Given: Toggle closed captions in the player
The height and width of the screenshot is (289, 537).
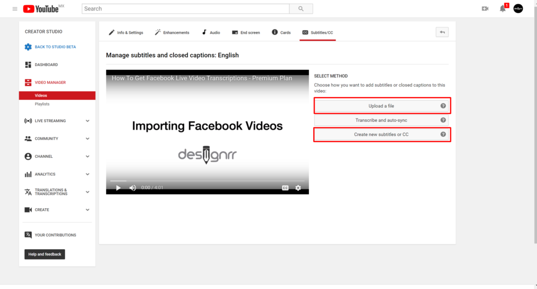Looking at the screenshot, I should pyautogui.click(x=285, y=188).
